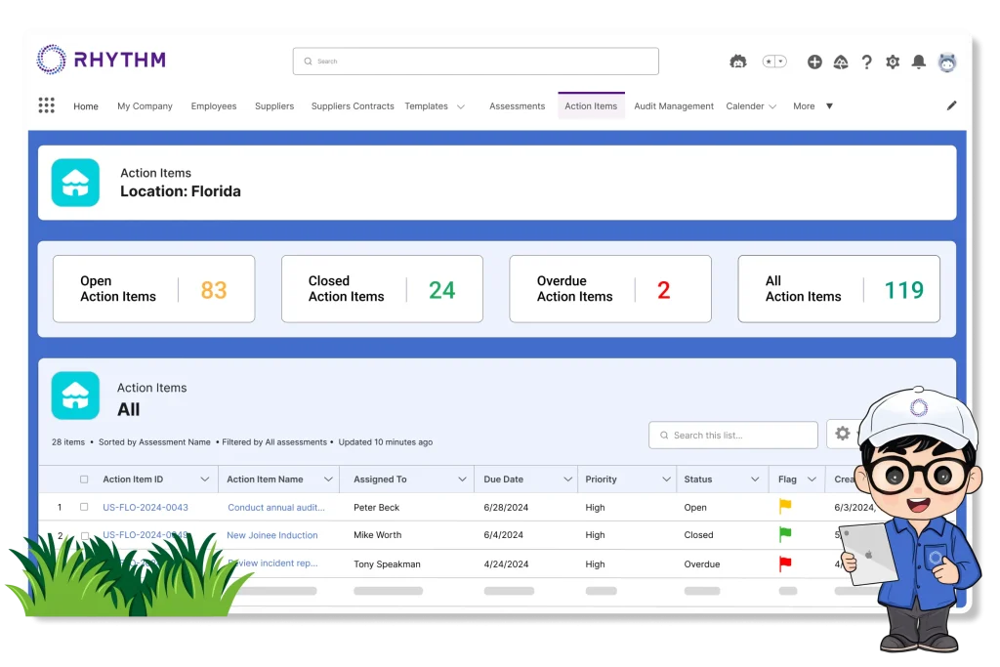Click the pencil edit navigation icon
Viewport: 1000px width, 667px height.
952,105
